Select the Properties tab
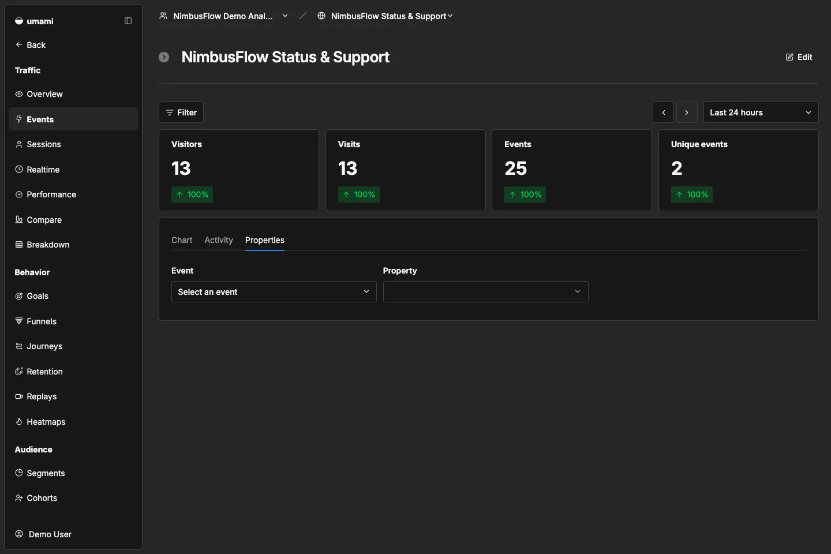Viewport: 831px width, 554px height. point(265,240)
